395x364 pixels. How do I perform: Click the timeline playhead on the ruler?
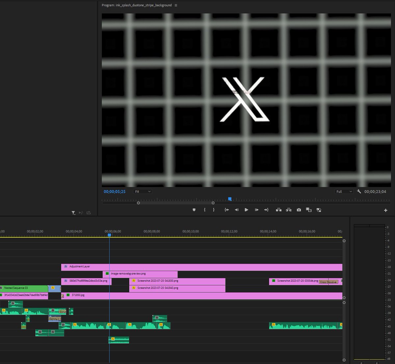click(x=109, y=235)
